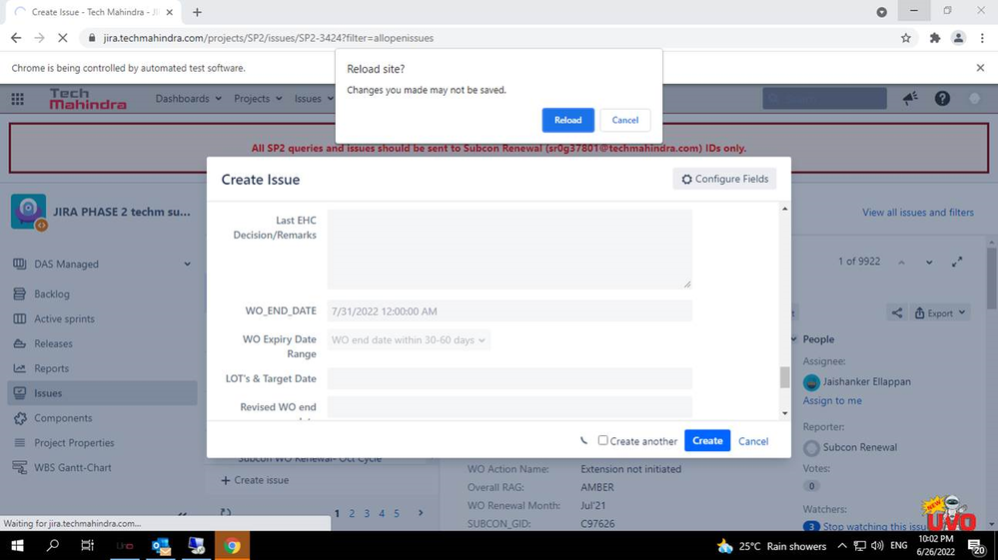This screenshot has height=560, width=998.
Task: Click the Revised WO end date field
Action: point(509,407)
